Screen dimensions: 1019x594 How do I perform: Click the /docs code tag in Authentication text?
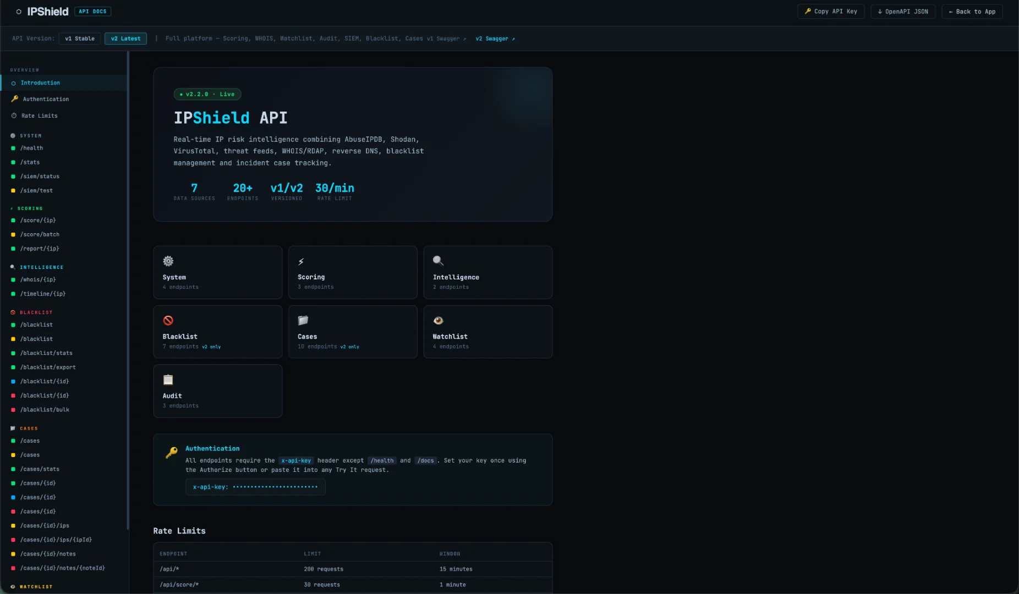click(426, 460)
